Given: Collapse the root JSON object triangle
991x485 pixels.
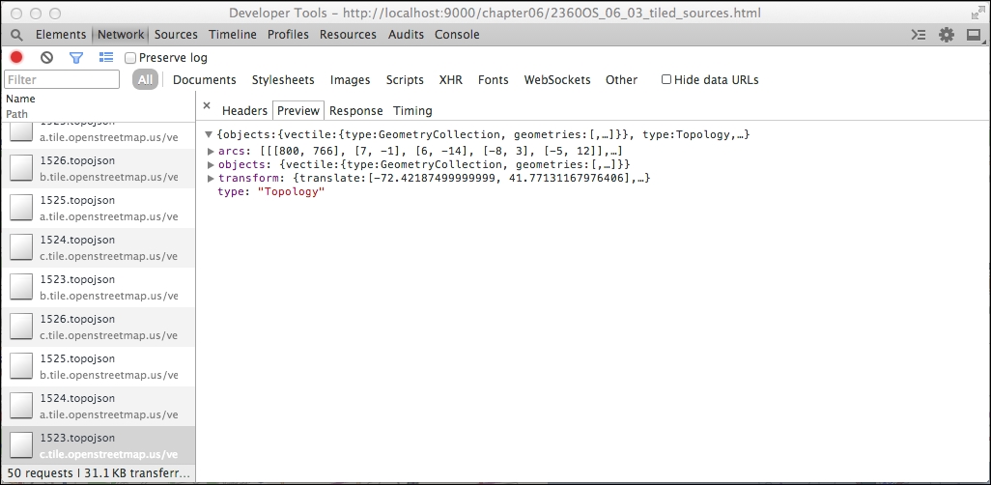Looking at the screenshot, I should (209, 134).
